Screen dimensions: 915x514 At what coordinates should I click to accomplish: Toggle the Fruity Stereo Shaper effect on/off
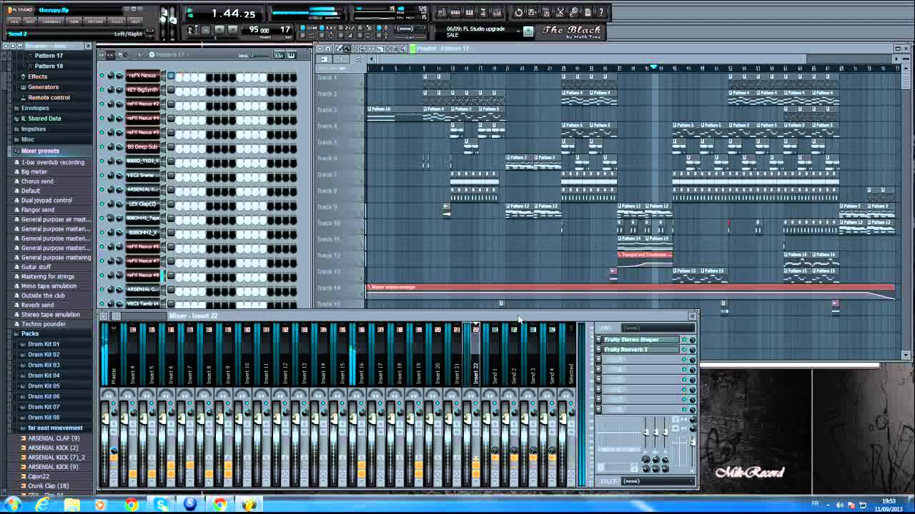pos(684,340)
